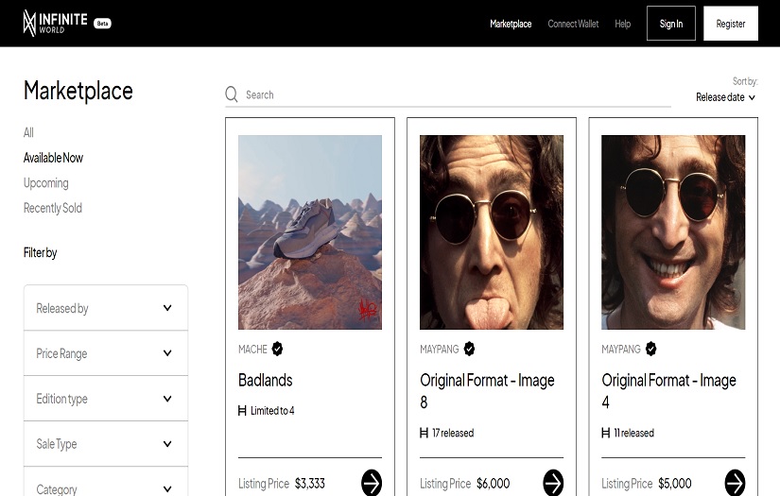The height and width of the screenshot is (496, 780).
Task: Click the search magnifier icon
Action: pyautogui.click(x=232, y=94)
